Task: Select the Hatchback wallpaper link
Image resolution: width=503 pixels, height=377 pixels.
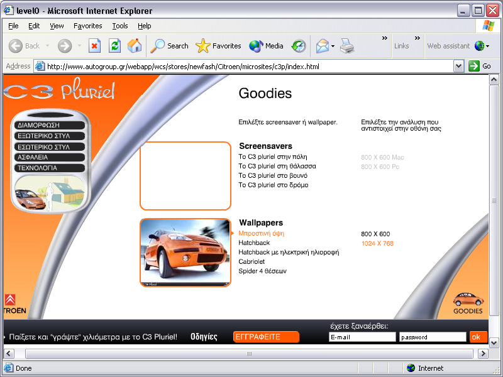Action: 254,243
